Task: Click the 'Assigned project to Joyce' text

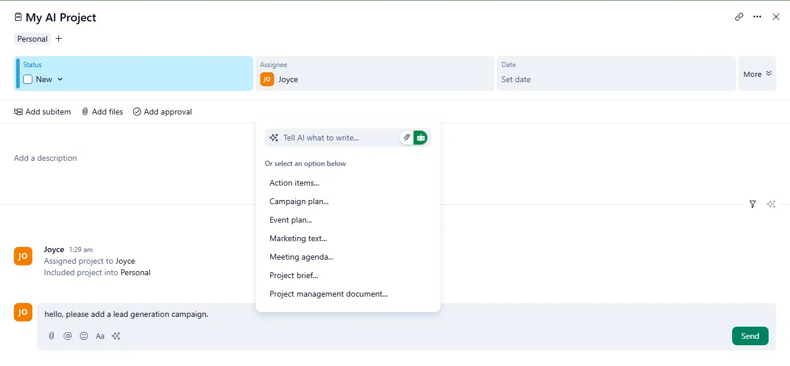Action: click(x=90, y=261)
